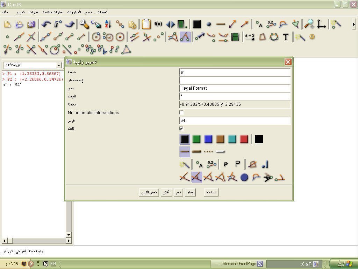Select the P1 row in object list
The width and height of the screenshot is (358, 269).
[32, 74]
